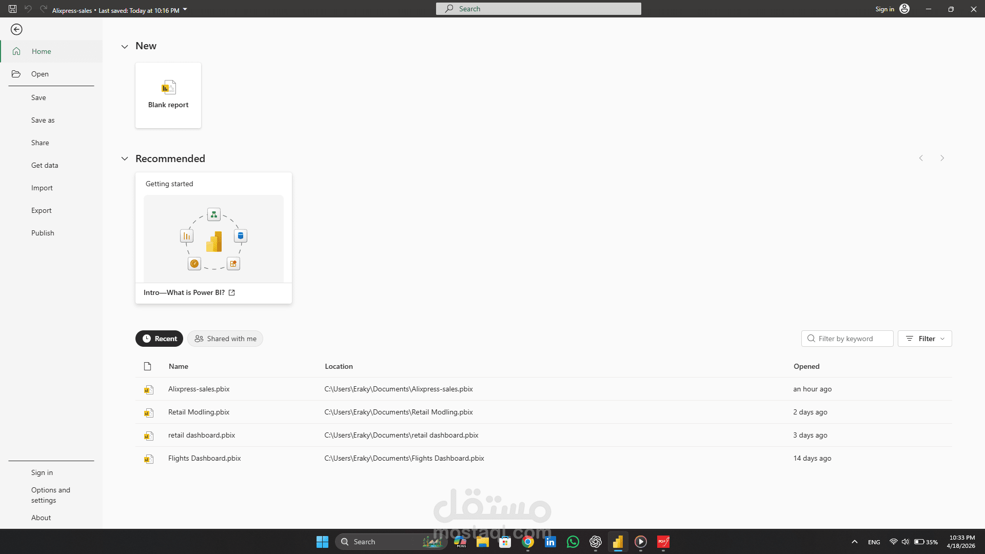Click the previous arrow in Recommended carousel

coord(921,158)
